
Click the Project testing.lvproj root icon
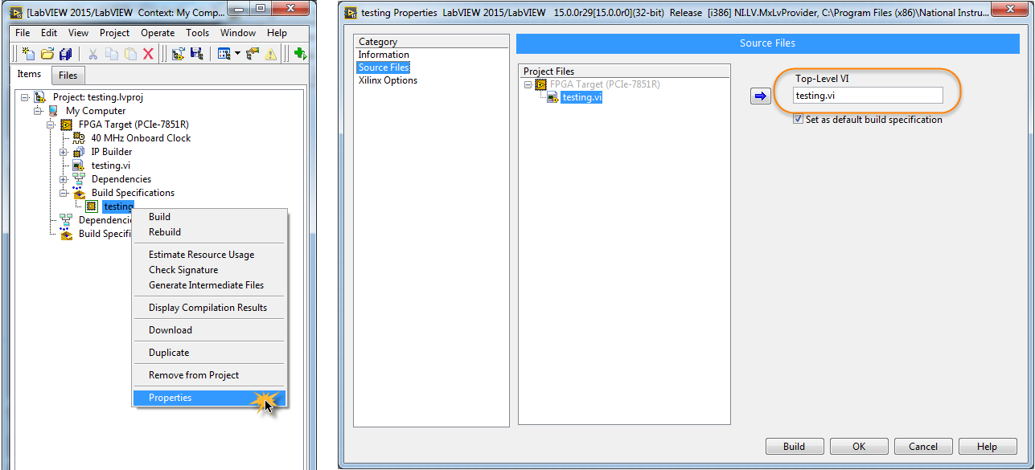(40, 97)
